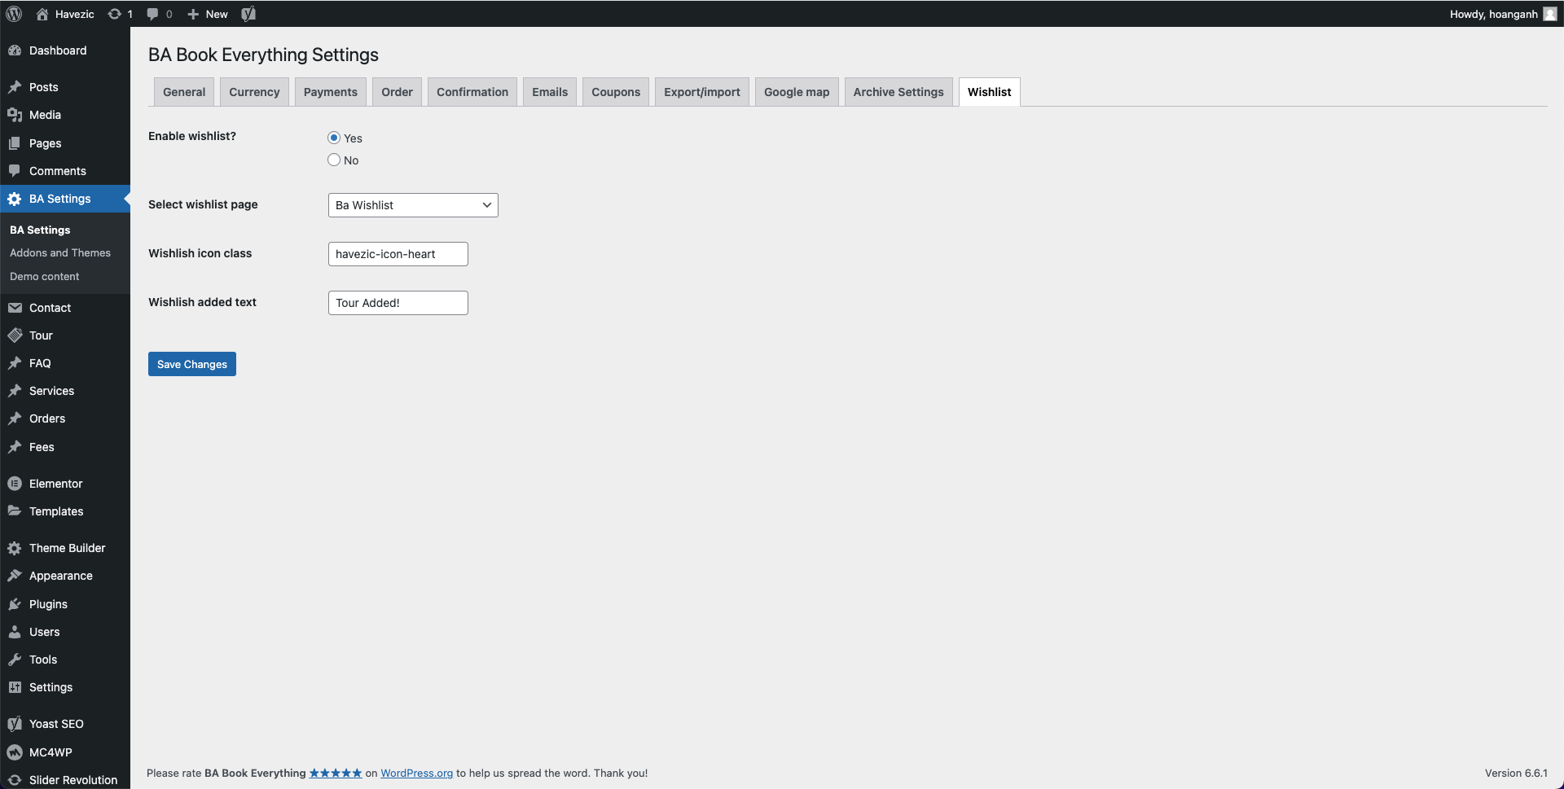
Task: Open Demo content submenu link
Action: click(45, 277)
